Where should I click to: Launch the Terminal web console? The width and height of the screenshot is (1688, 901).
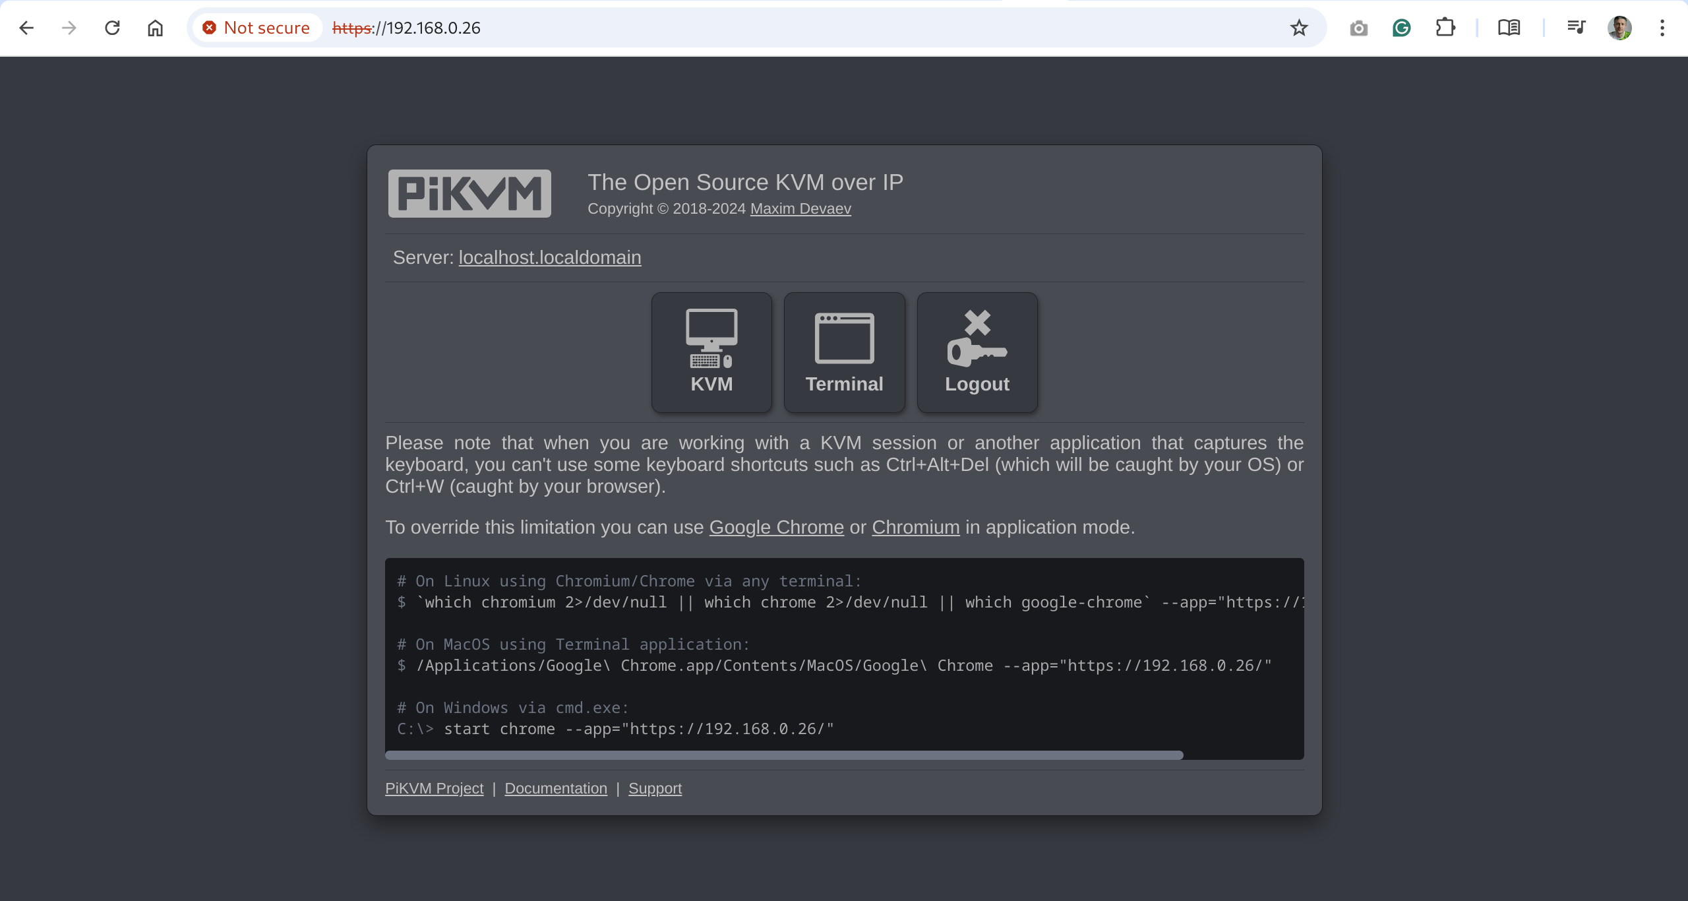point(844,352)
